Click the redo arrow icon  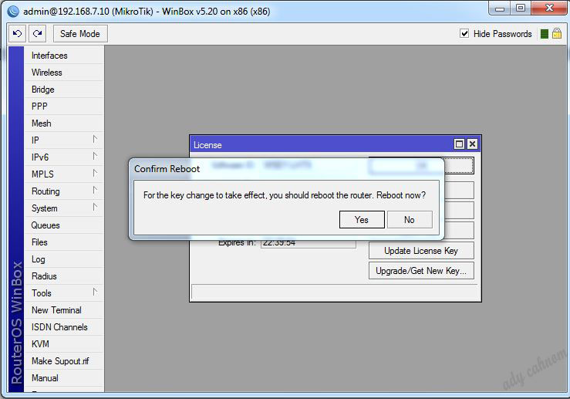point(38,34)
